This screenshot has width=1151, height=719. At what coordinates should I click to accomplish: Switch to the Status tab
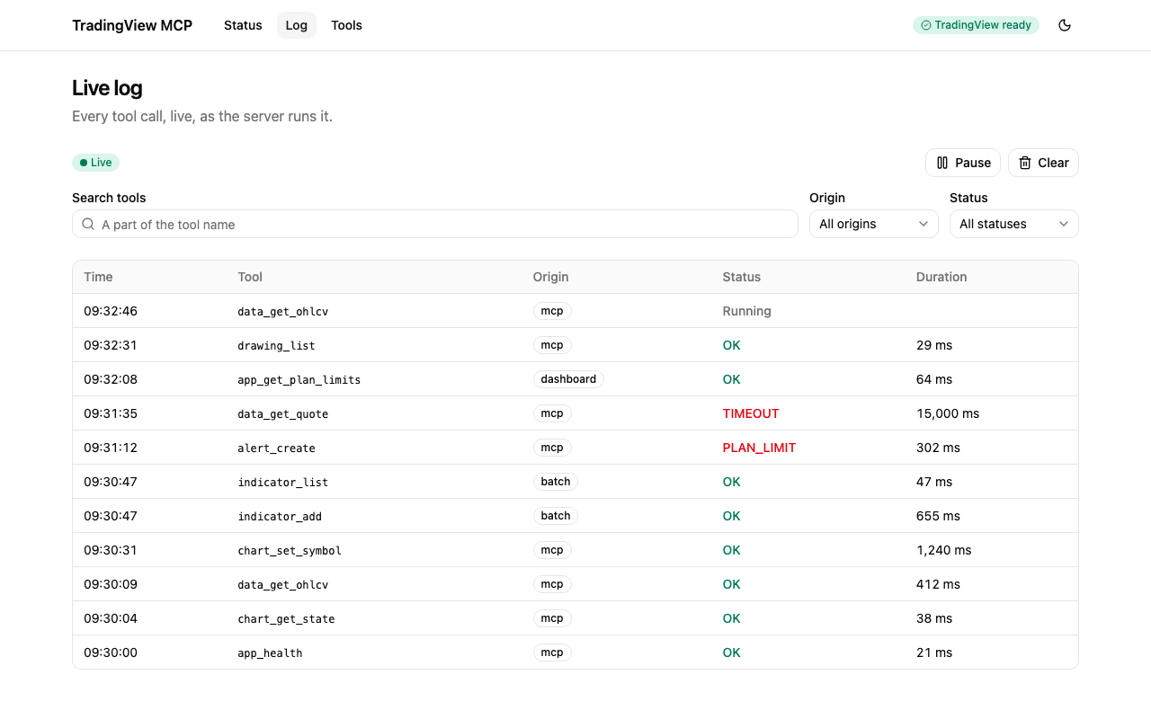[243, 25]
